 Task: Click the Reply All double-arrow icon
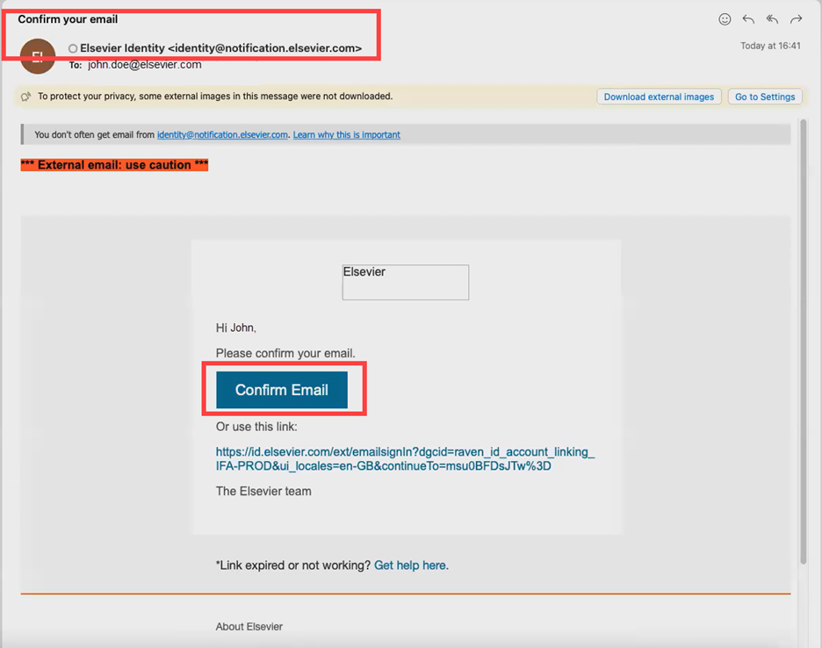coord(772,19)
